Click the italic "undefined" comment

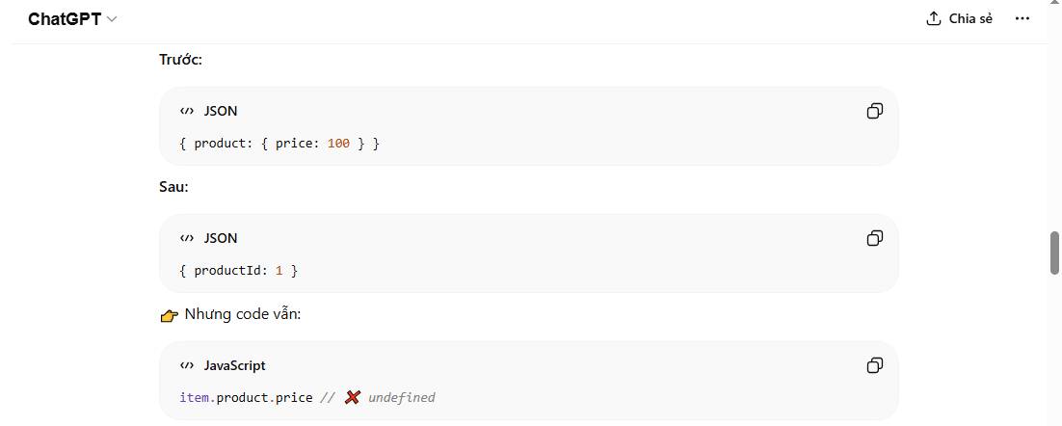coord(401,397)
